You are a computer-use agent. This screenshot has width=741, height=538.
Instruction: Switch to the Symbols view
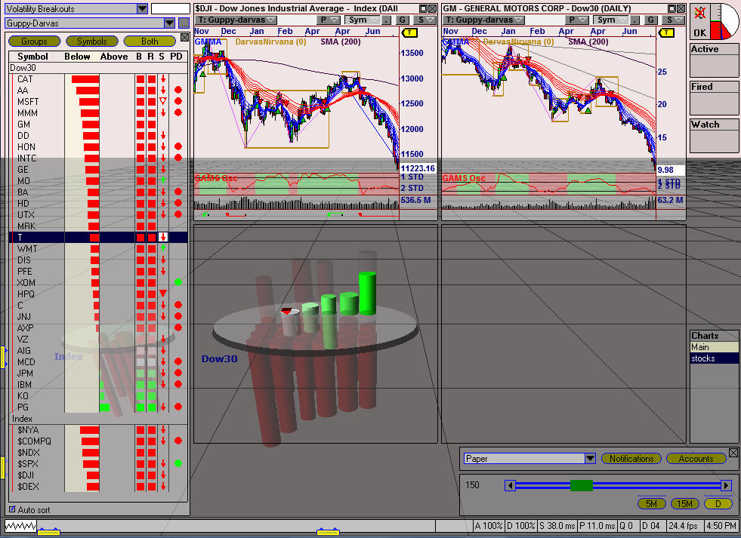click(x=91, y=42)
